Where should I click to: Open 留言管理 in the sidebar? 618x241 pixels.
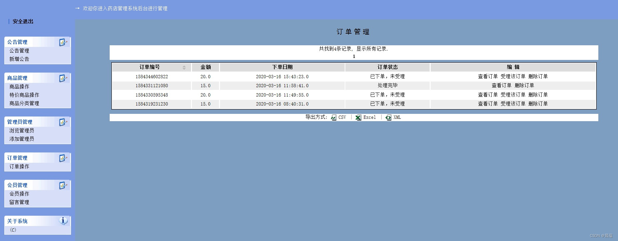[19, 202]
